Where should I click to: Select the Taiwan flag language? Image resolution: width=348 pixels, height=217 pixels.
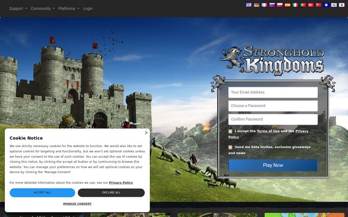click(x=326, y=5)
